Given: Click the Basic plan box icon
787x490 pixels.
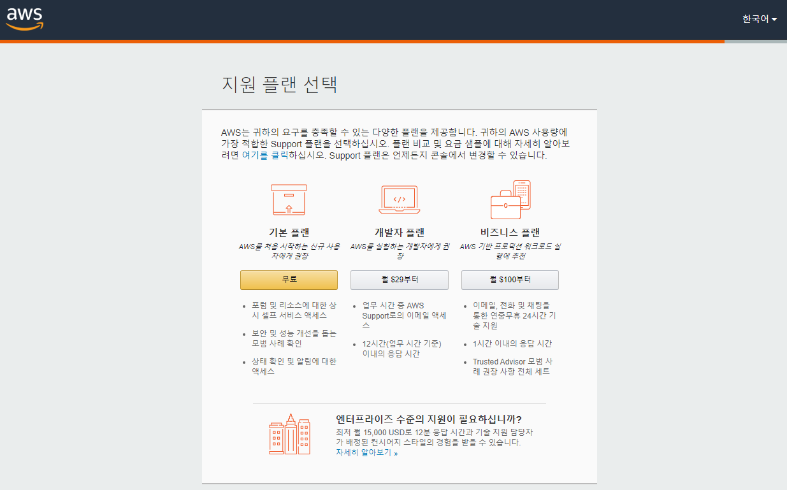Looking at the screenshot, I should click(x=289, y=200).
